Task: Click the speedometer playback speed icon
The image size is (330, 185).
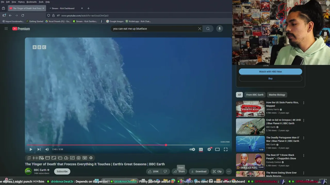Action: (x=66, y=158)
